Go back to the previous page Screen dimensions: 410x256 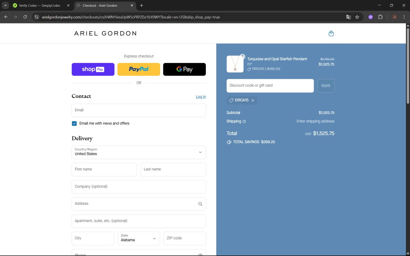click(x=6, y=17)
